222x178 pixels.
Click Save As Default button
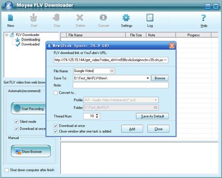pyautogui.click(x=152, y=116)
